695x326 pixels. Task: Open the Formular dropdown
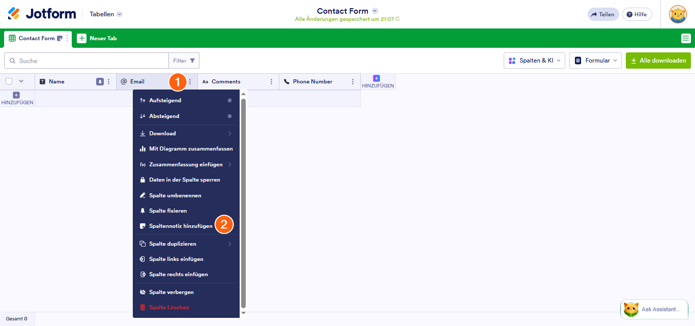pos(595,61)
